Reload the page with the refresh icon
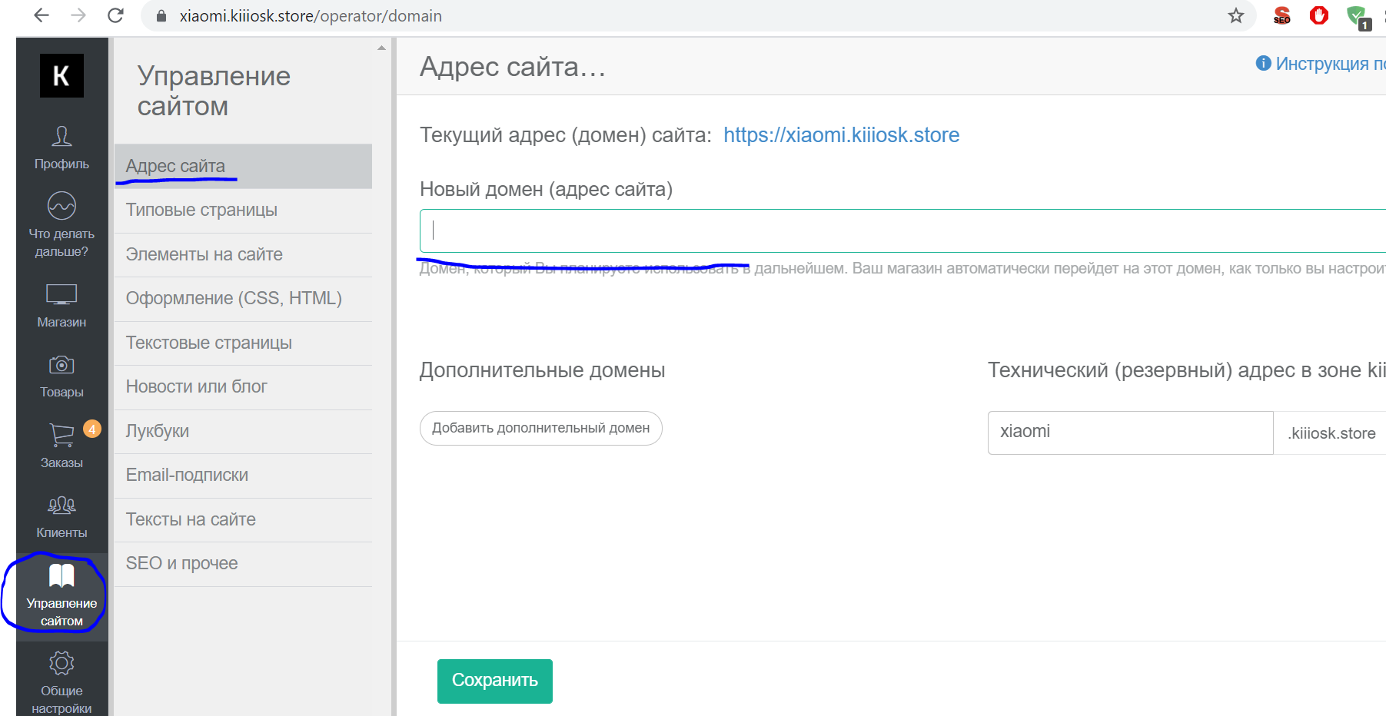The image size is (1386, 716). pos(115,15)
